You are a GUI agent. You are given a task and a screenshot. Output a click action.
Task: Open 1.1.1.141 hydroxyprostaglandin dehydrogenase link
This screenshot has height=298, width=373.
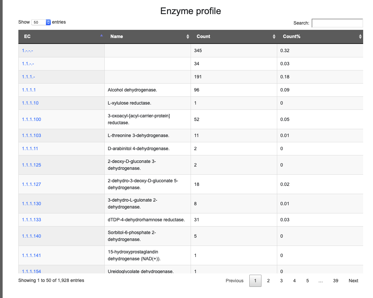(31, 255)
